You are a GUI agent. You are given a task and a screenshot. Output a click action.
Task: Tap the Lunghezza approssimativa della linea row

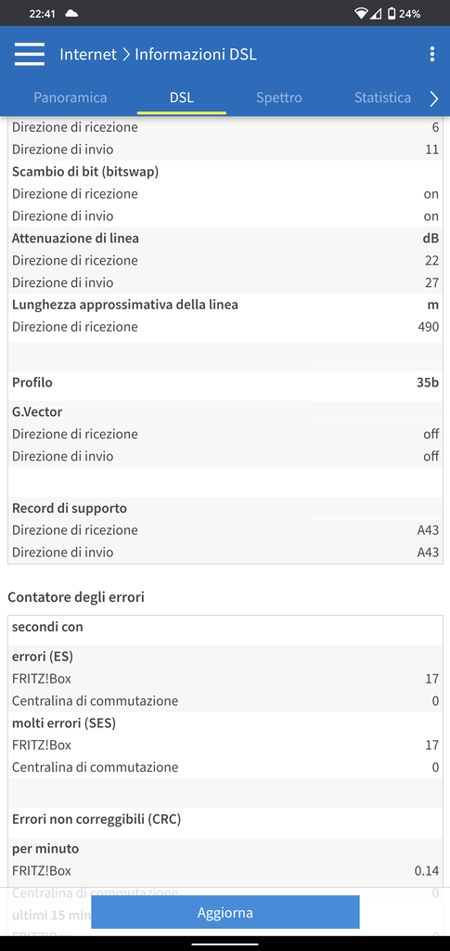(x=225, y=305)
